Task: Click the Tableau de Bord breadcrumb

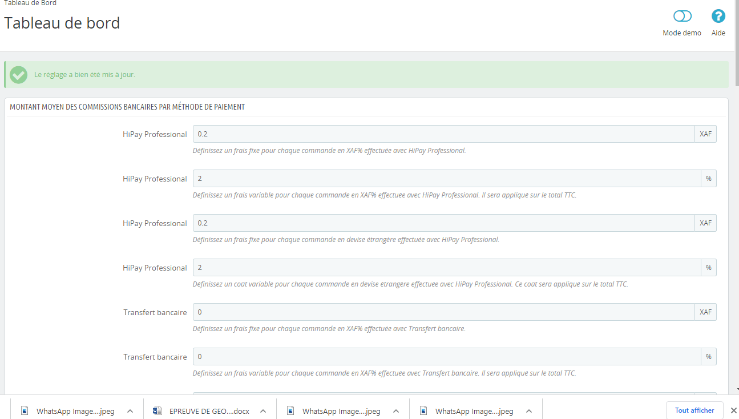Action: (30, 3)
